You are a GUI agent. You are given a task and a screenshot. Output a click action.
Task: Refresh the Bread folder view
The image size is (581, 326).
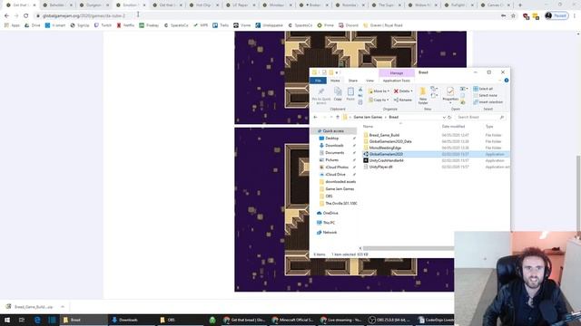(x=449, y=117)
